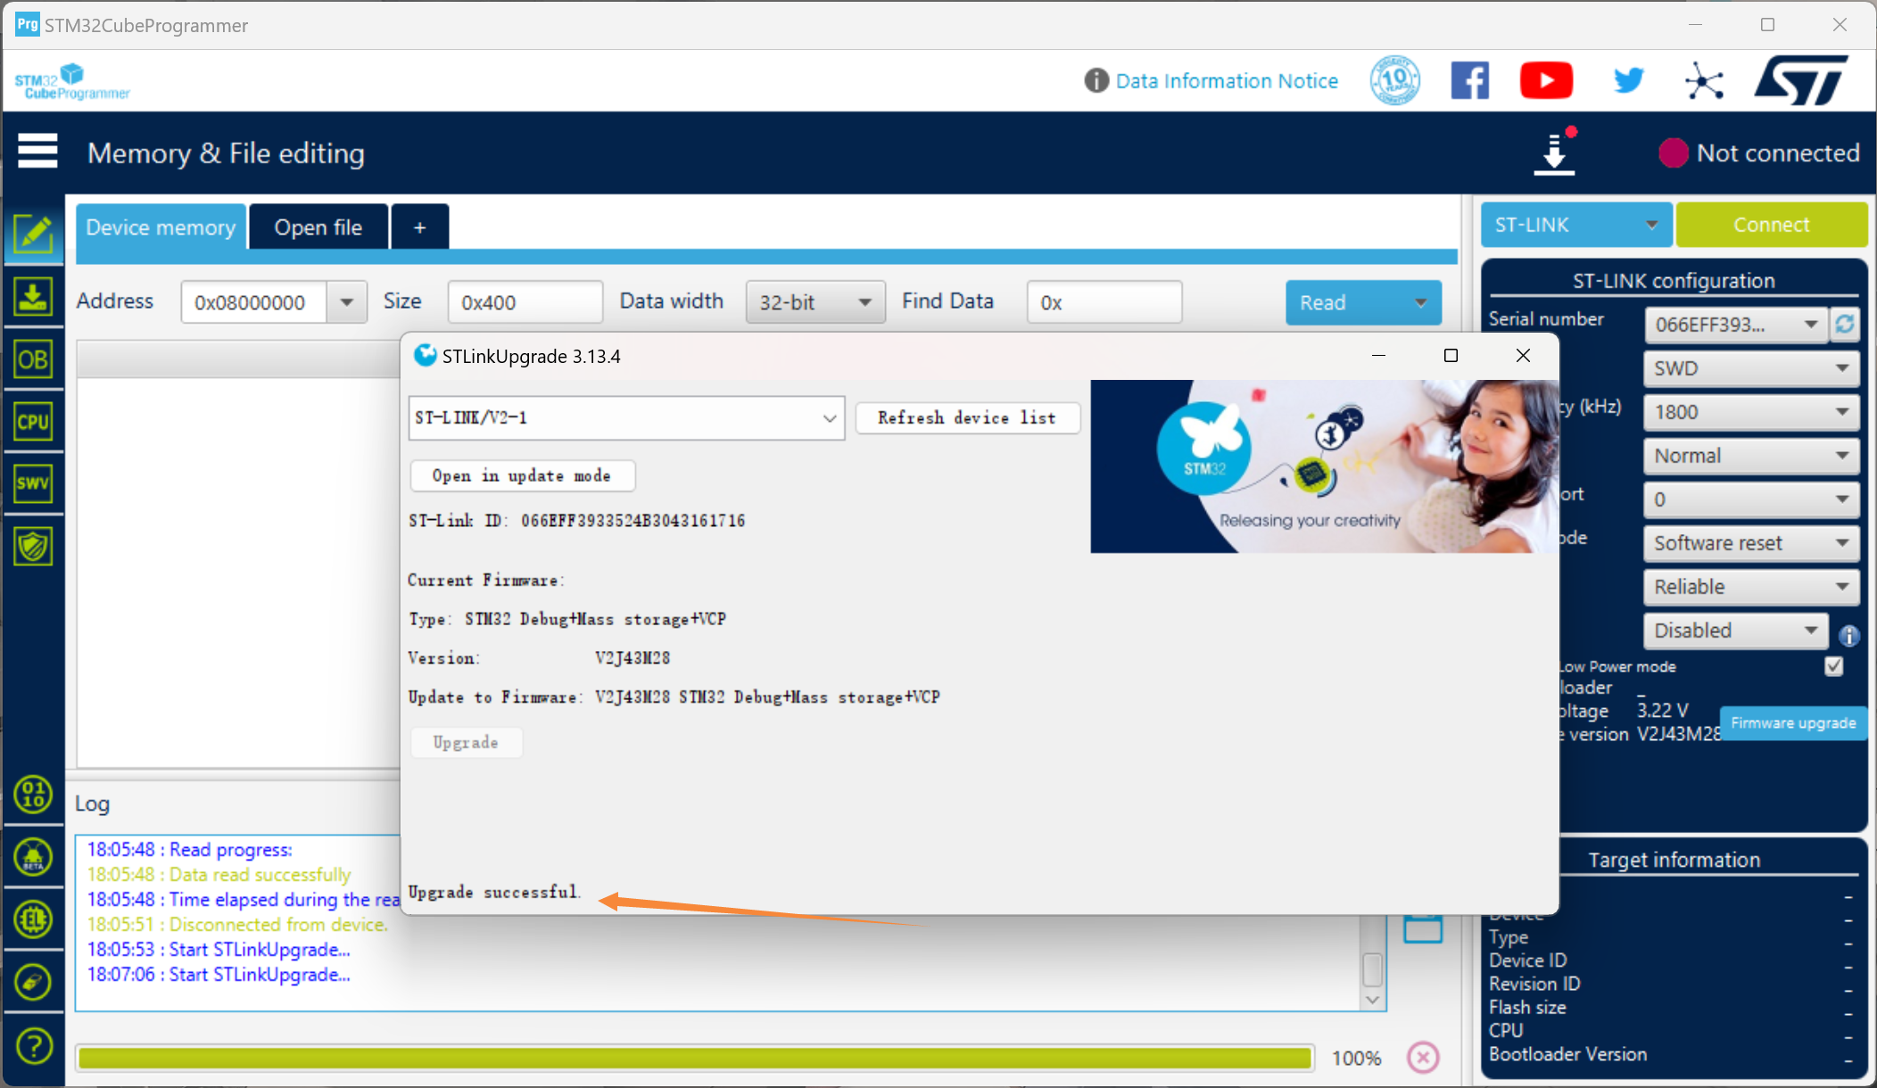Switch to Device memory tab
The width and height of the screenshot is (1877, 1088).
[158, 226]
